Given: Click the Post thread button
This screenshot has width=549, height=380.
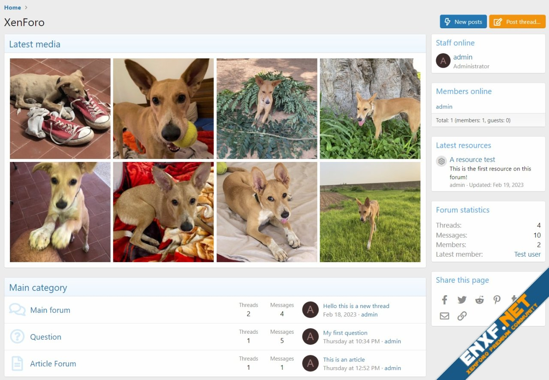Looking at the screenshot, I should (x=517, y=22).
